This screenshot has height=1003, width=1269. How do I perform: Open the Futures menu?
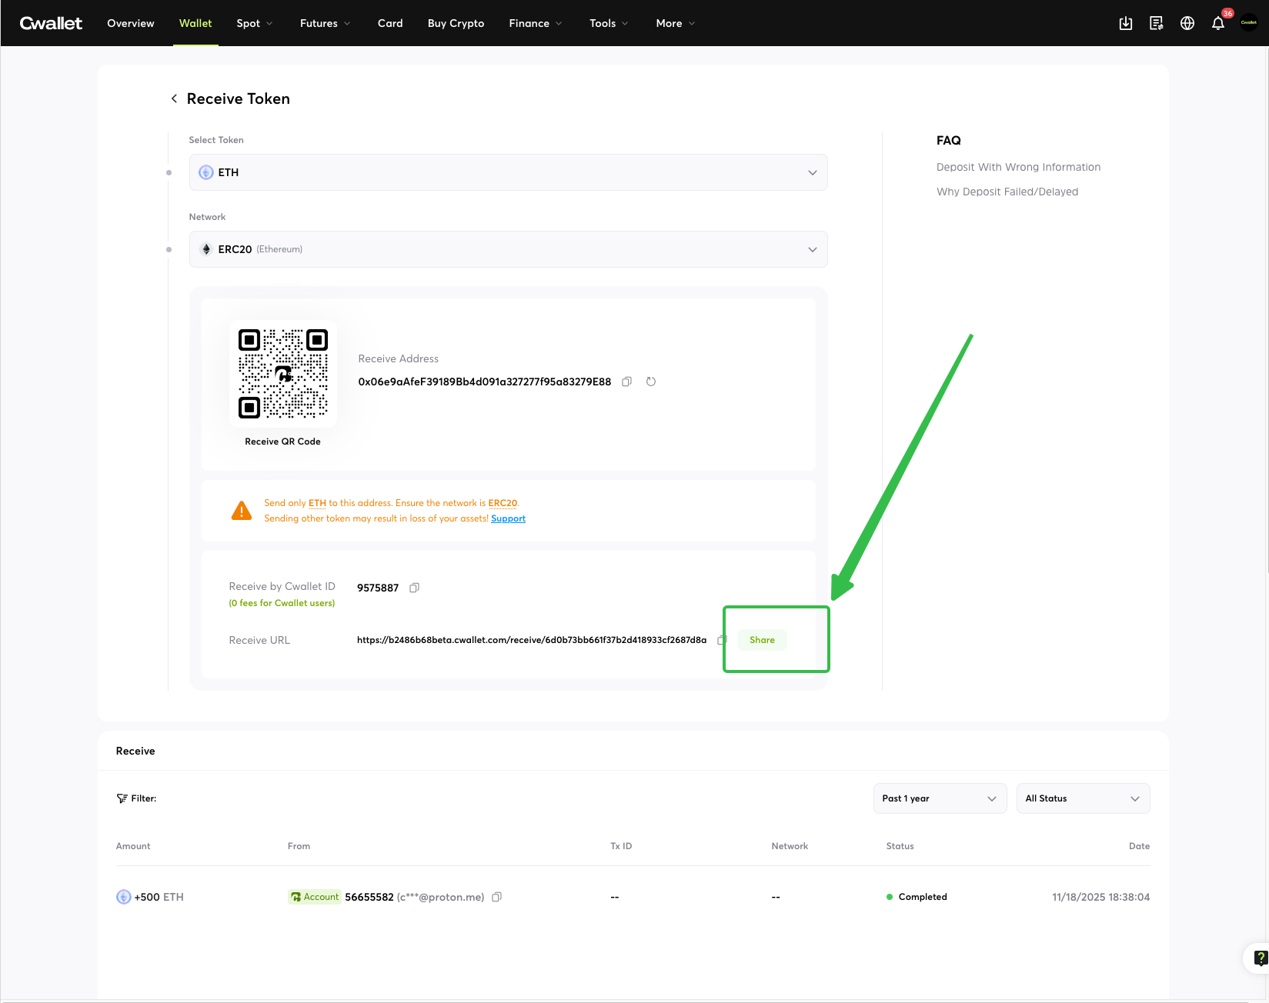[325, 23]
